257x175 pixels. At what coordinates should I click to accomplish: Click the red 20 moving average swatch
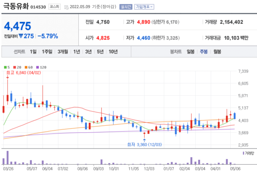(x=15, y=67)
